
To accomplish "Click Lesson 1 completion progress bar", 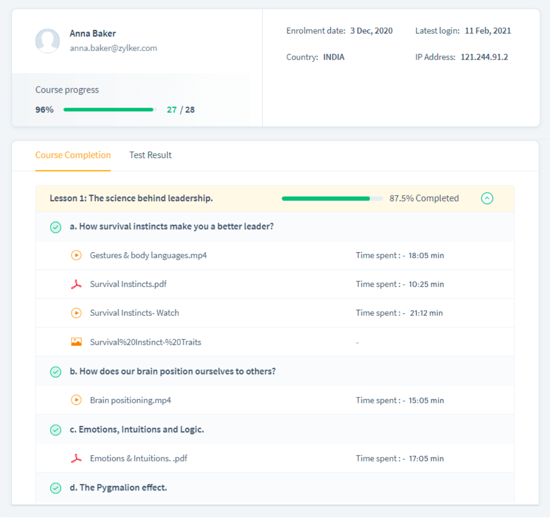I will (x=332, y=198).
